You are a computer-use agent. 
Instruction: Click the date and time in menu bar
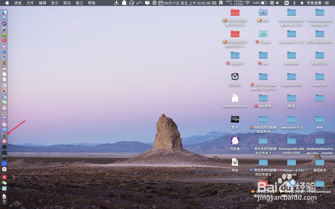[x=187, y=3]
